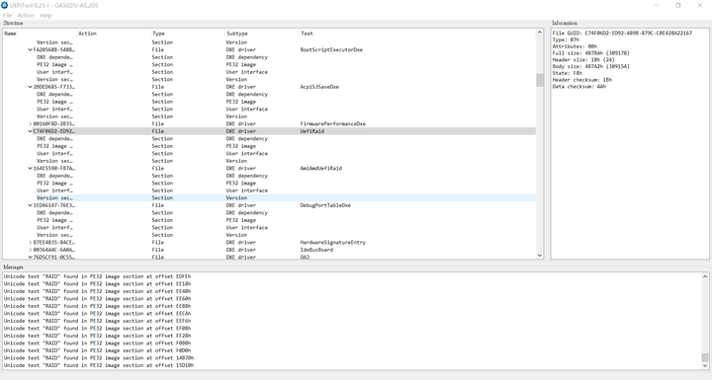Collapse the FA20568B file tree node
Image resolution: width=712 pixels, height=380 pixels.
coord(31,50)
